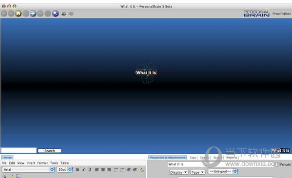
Task: Open the Display dropdown button
Action: tap(178, 172)
